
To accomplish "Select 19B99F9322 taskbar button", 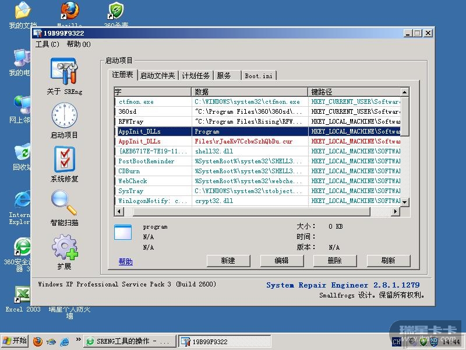I will (225, 341).
